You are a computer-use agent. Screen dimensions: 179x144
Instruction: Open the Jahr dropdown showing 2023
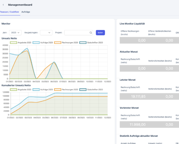click(15, 33)
